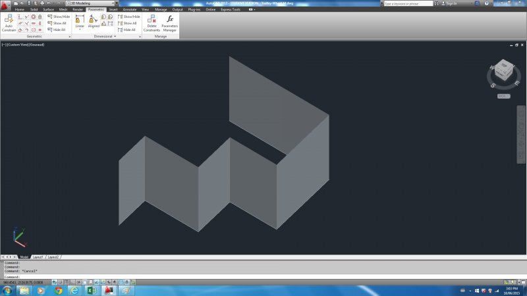Click the Undo arrow in quick access toolbar
Image resolution: width=527 pixels, height=296 pixels.
[x=49, y=3]
